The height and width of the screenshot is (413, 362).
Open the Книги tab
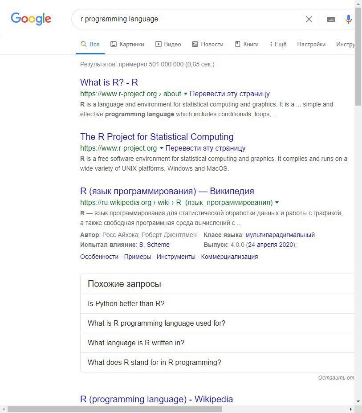247,44
